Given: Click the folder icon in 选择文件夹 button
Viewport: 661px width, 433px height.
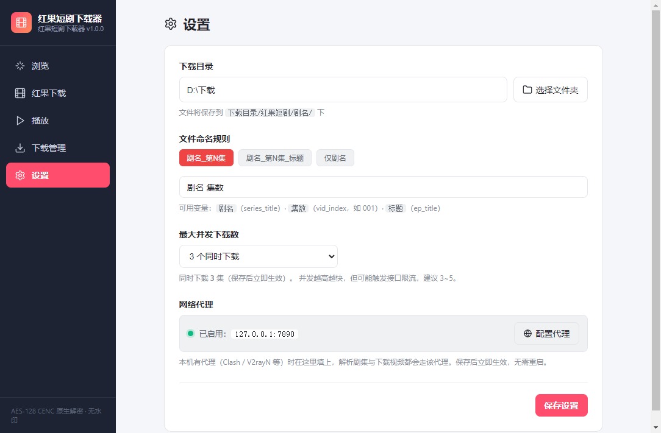Looking at the screenshot, I should (527, 90).
